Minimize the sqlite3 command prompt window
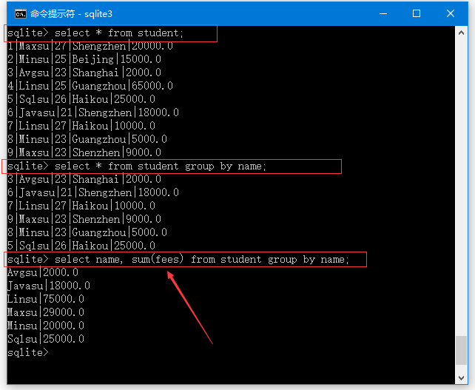The height and width of the screenshot is (390, 475). (x=383, y=13)
